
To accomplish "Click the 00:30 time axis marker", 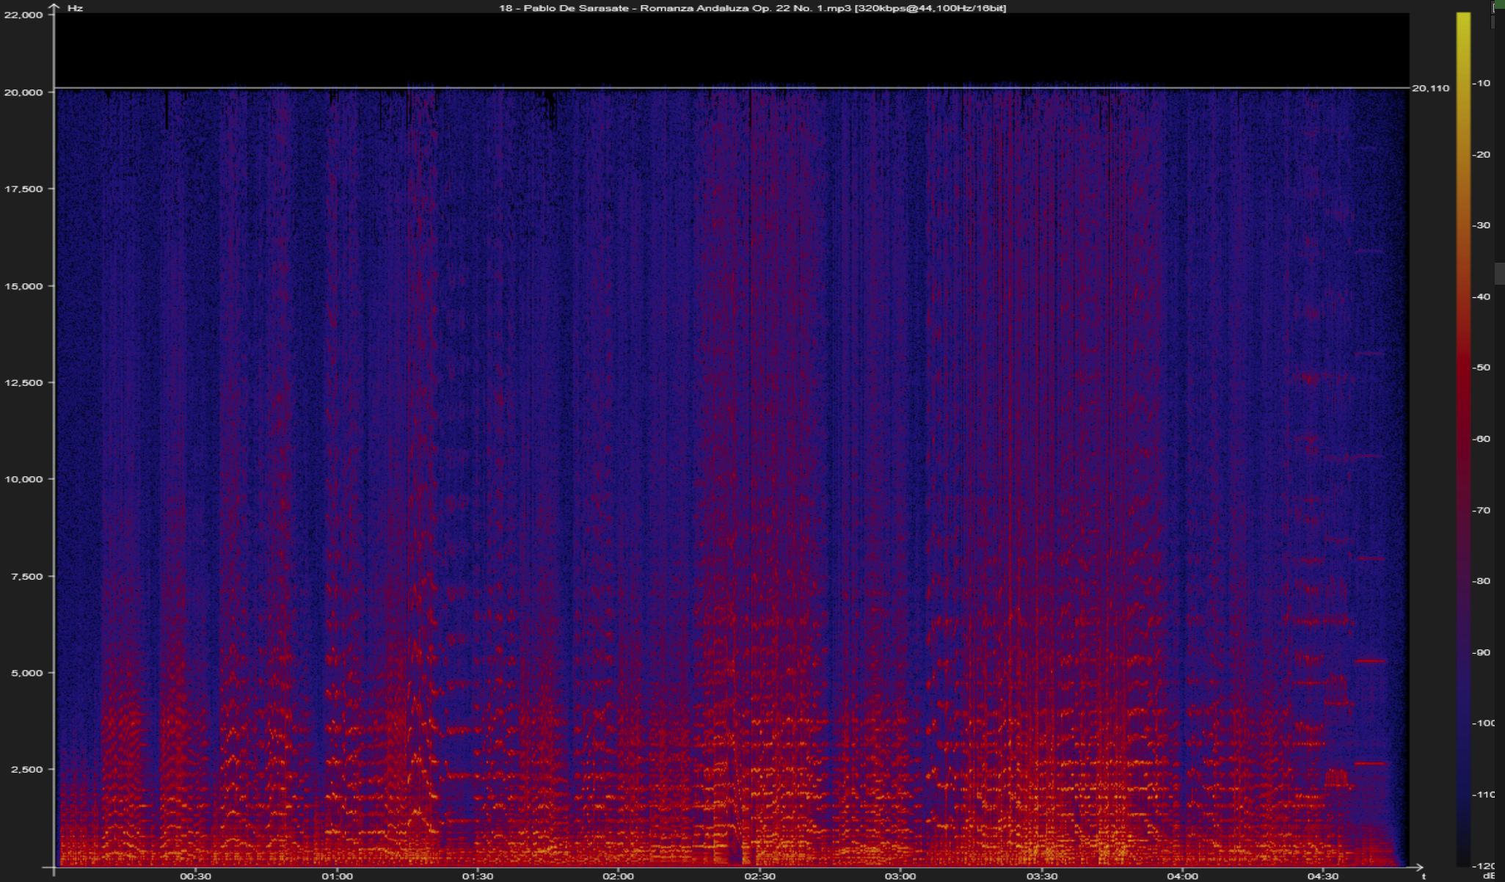I will tap(195, 876).
